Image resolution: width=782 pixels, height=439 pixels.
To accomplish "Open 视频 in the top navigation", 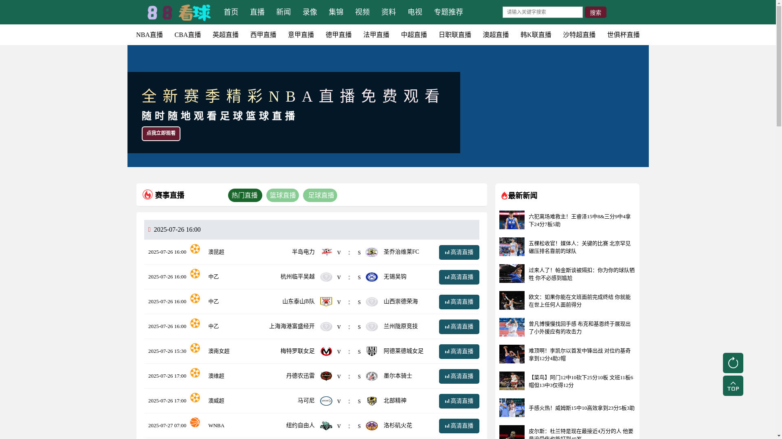I will tap(362, 12).
